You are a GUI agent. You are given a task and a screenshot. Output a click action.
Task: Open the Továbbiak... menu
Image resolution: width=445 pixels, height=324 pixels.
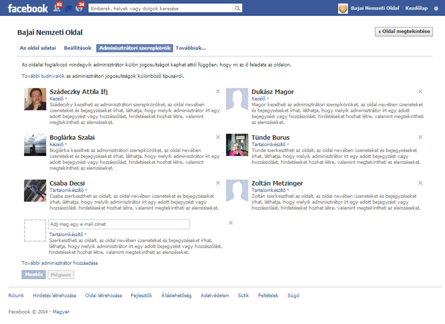click(x=191, y=48)
